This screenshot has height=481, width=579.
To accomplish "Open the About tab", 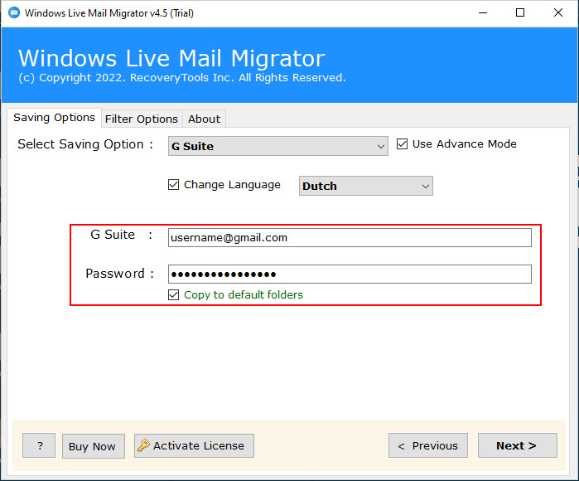I will point(204,119).
